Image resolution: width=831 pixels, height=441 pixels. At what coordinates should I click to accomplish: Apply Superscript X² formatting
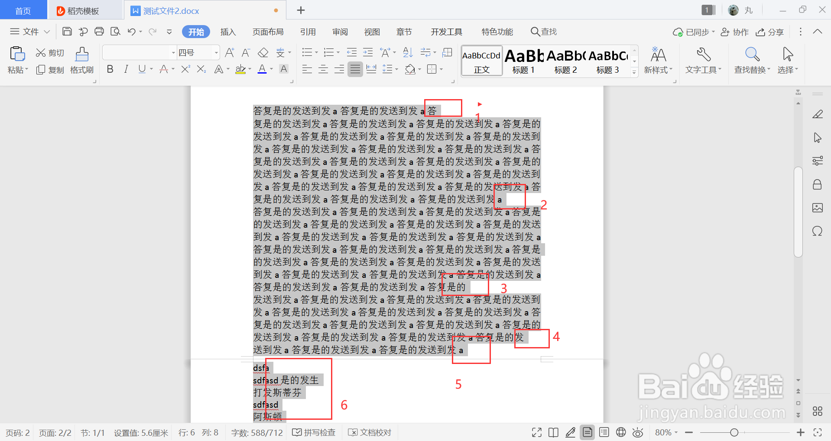[185, 69]
